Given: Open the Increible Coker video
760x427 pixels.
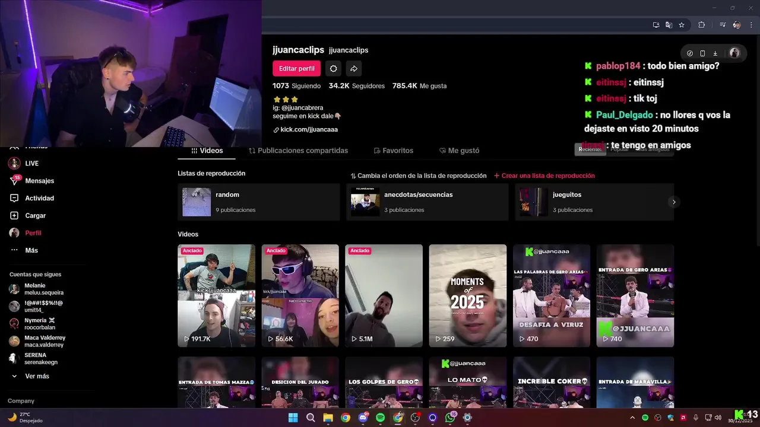Looking at the screenshot, I should [552, 383].
